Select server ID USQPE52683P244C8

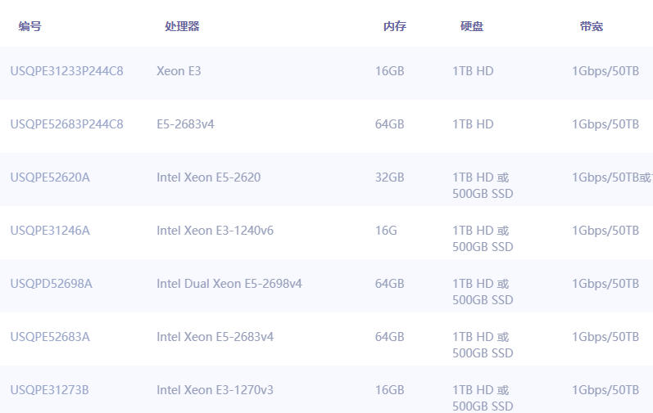coord(66,124)
